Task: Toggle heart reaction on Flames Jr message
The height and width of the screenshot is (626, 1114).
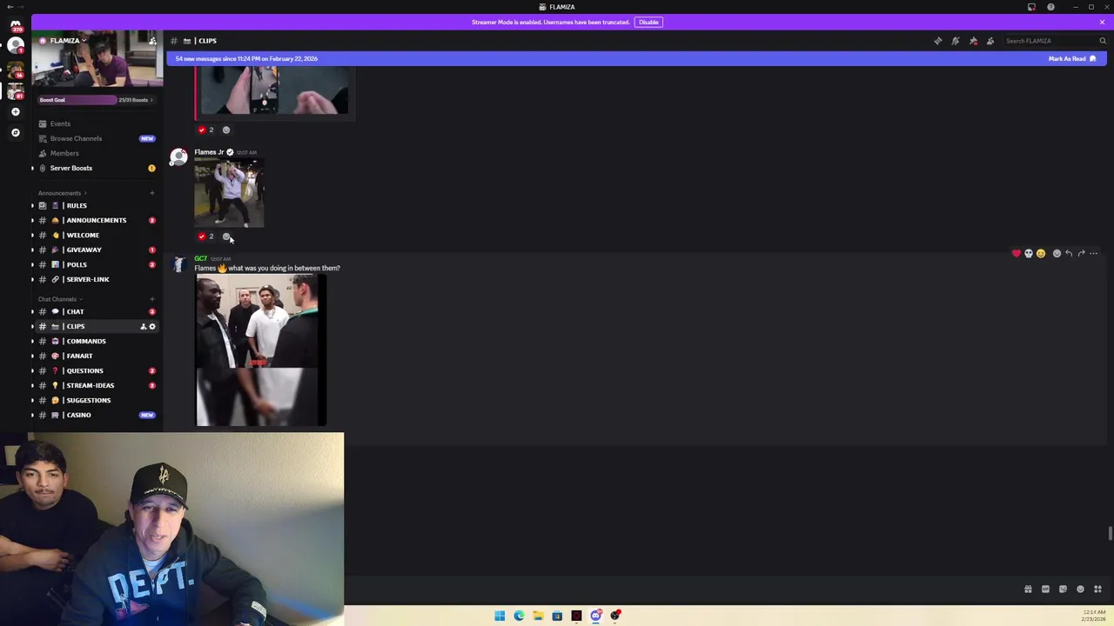Action: tap(206, 236)
